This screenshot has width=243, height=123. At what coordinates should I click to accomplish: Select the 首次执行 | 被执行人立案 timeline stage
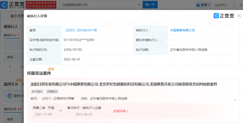[x=84, y=108]
